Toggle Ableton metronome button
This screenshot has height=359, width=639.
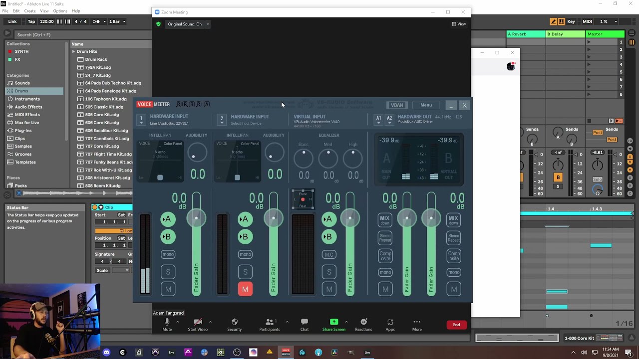[96, 21]
